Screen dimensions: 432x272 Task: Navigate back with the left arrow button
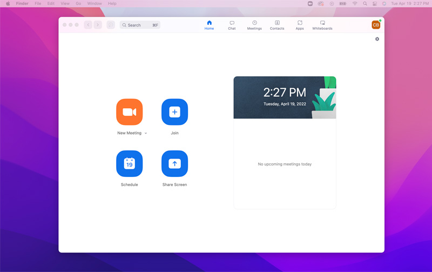(88, 25)
